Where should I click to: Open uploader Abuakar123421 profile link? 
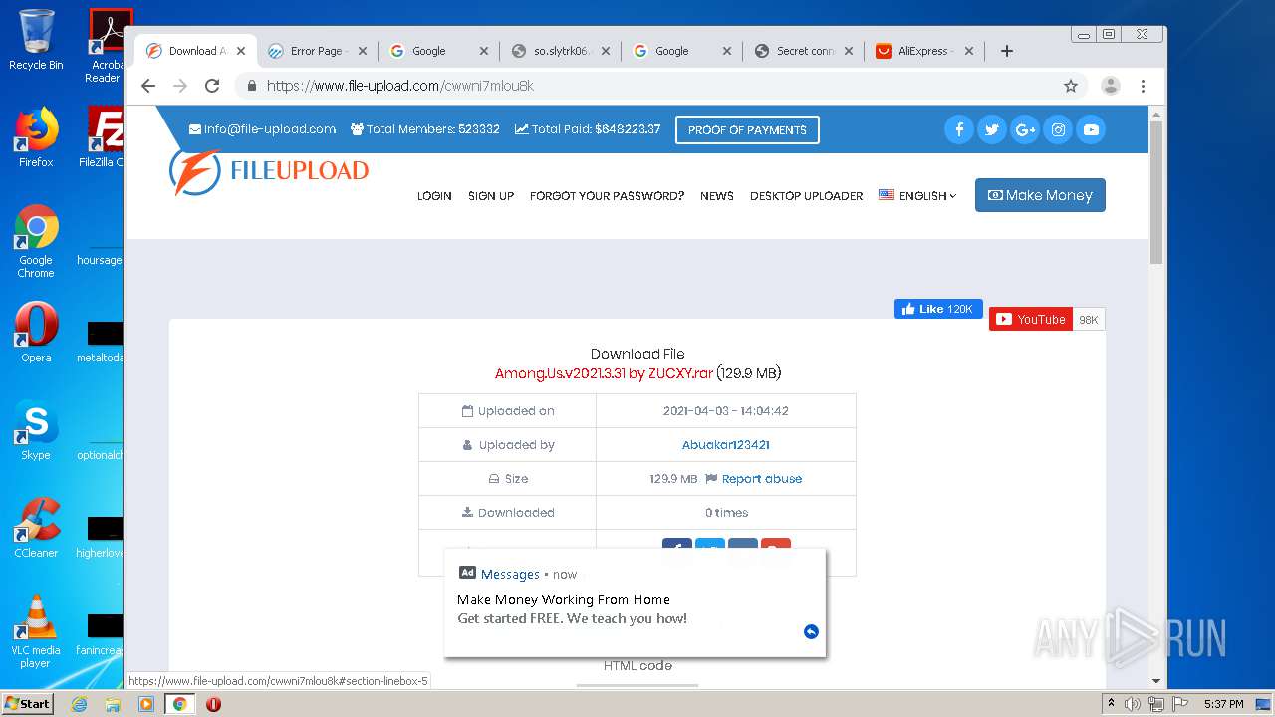point(726,445)
